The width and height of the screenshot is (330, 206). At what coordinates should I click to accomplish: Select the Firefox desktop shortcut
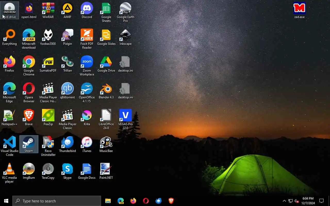point(10,64)
